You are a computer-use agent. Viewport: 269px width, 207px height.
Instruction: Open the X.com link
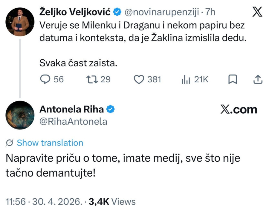(239, 109)
